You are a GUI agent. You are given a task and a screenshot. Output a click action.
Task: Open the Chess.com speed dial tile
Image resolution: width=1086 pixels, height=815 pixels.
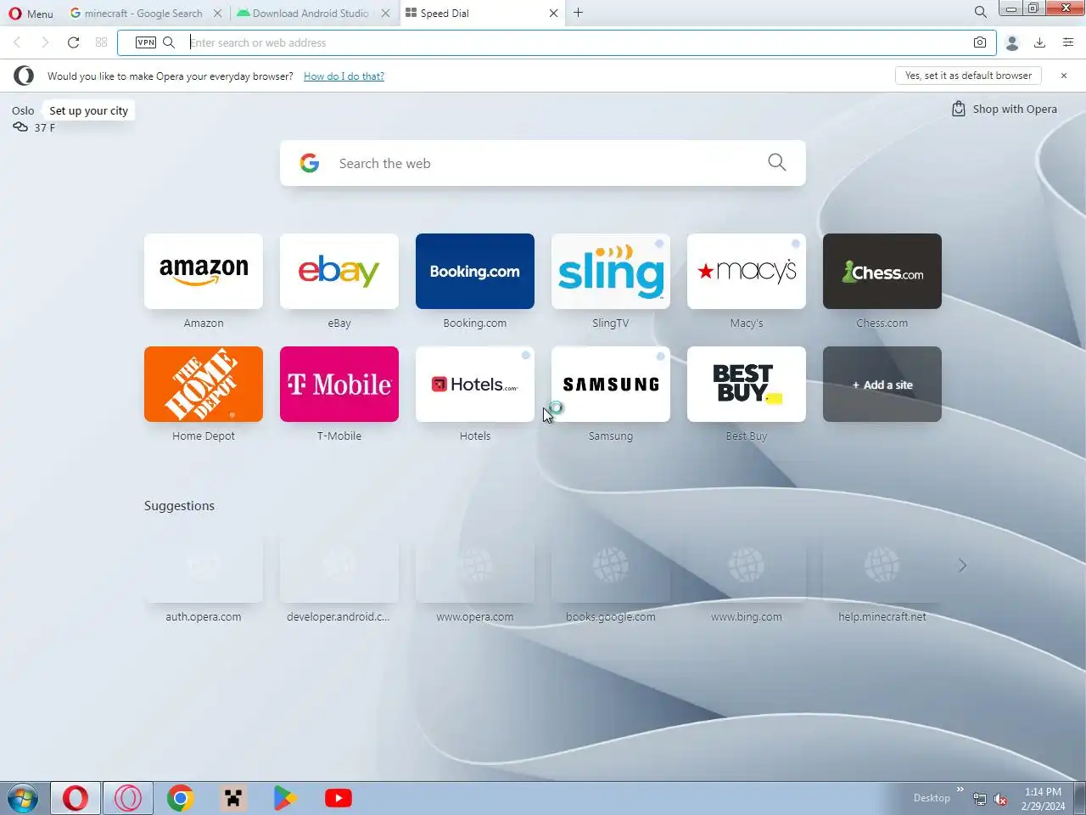coord(882,271)
